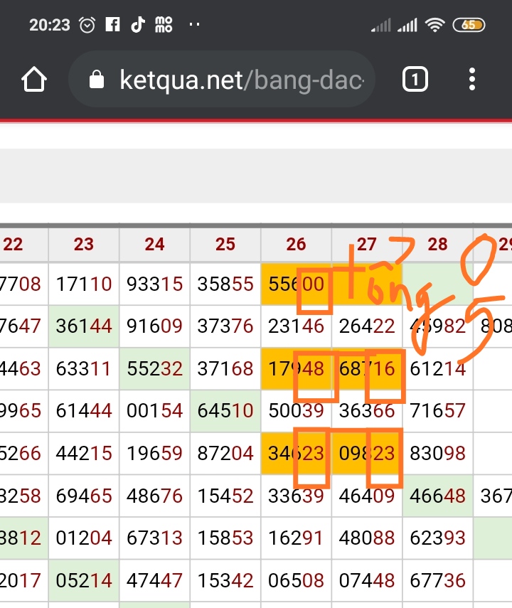Click the orange highlighted cell 55600
512x608 pixels.
point(296,284)
